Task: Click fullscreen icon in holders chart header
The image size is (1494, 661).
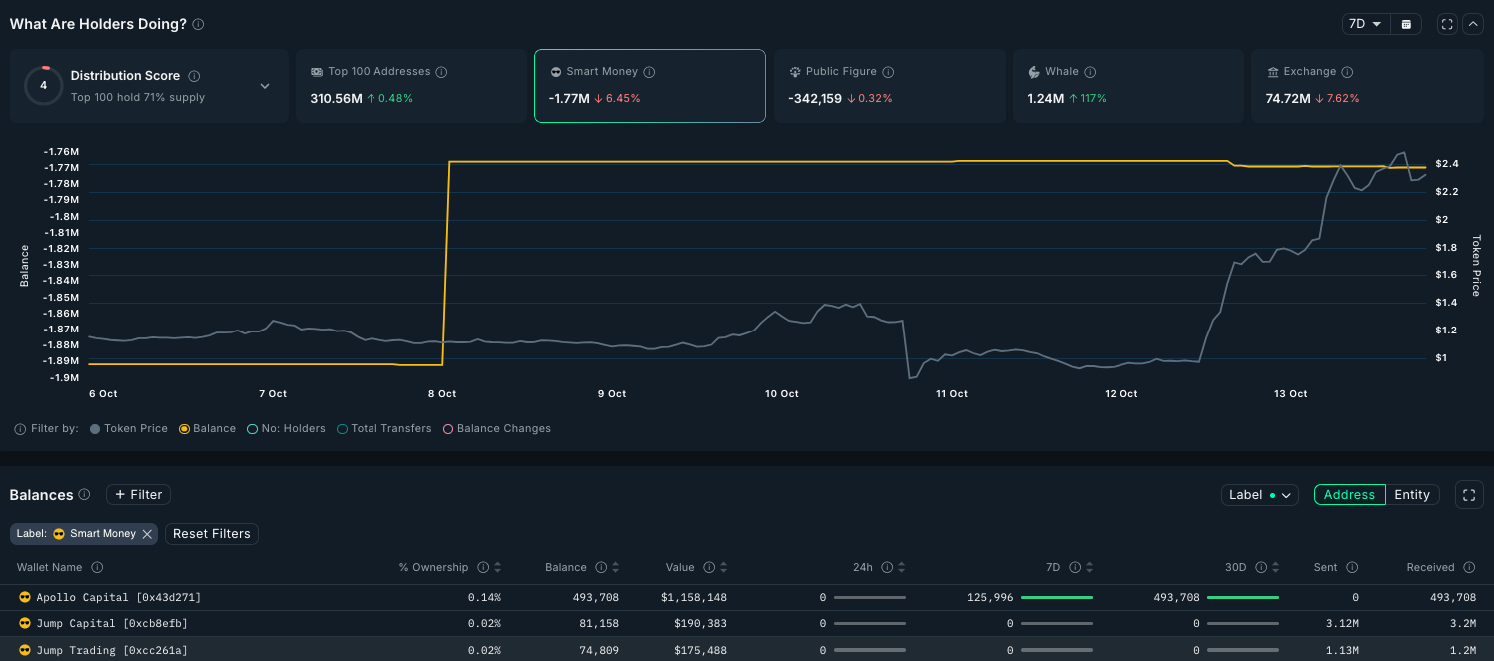Action: coord(1447,24)
